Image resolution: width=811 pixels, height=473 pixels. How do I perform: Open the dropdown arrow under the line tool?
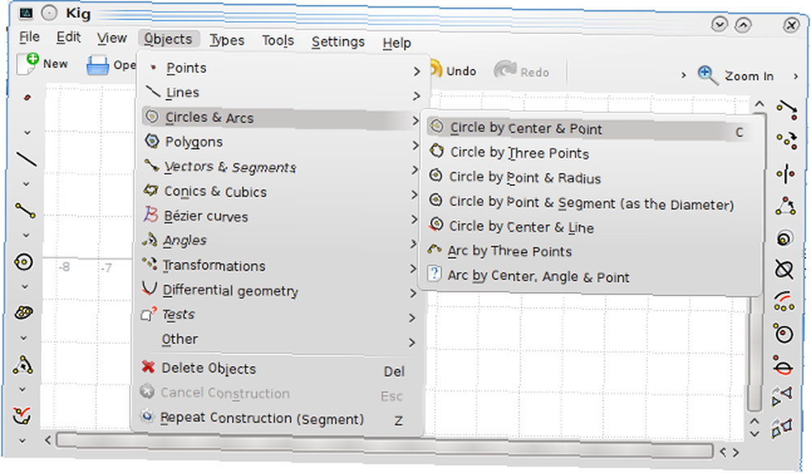(x=26, y=184)
